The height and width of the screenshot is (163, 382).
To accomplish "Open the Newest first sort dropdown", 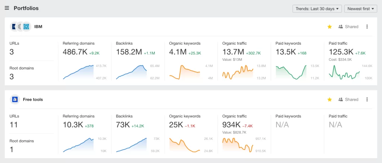I will pyautogui.click(x=360, y=9).
